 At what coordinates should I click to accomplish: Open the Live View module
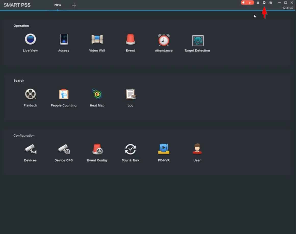coord(30,43)
